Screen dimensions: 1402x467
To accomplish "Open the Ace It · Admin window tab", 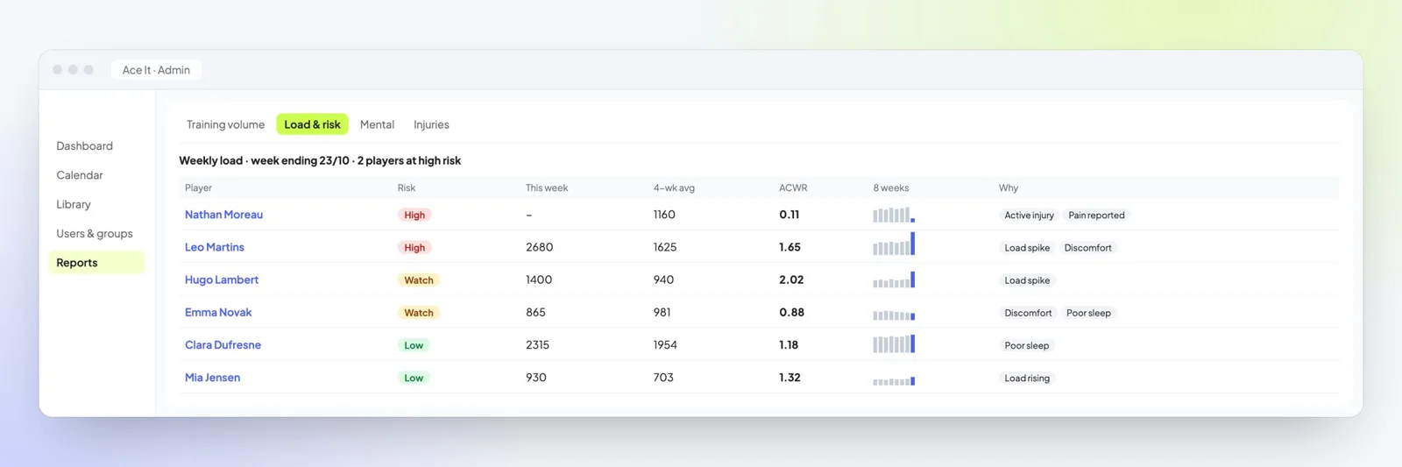I will pyautogui.click(x=156, y=70).
